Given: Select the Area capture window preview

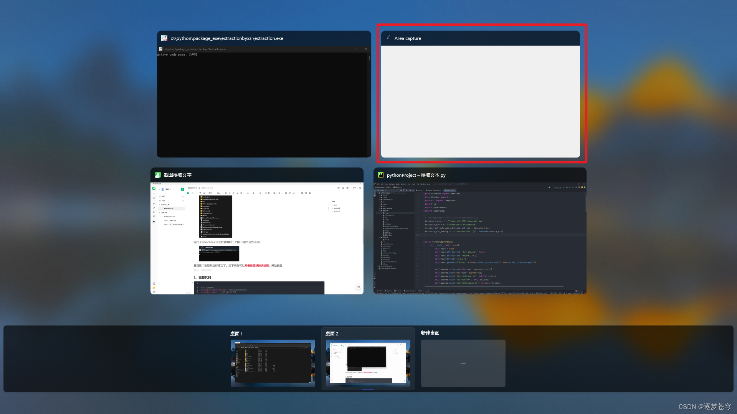Looking at the screenshot, I should pos(480,102).
